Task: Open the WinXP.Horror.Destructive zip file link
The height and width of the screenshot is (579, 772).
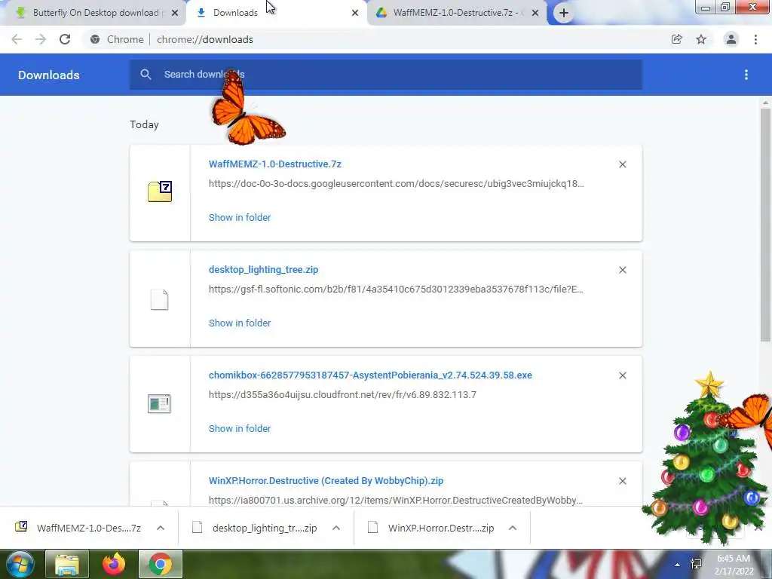Action: tap(326, 480)
